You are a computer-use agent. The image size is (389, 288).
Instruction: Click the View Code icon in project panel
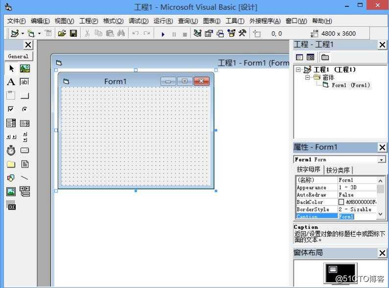coord(299,57)
